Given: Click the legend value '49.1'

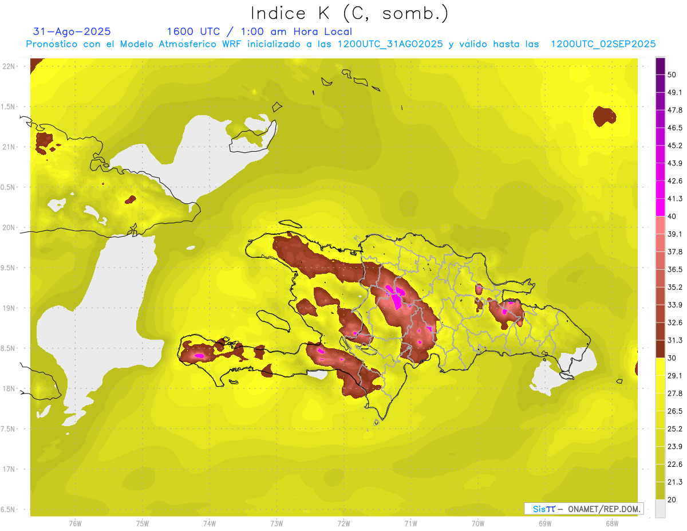Looking at the screenshot, I should (x=675, y=92).
